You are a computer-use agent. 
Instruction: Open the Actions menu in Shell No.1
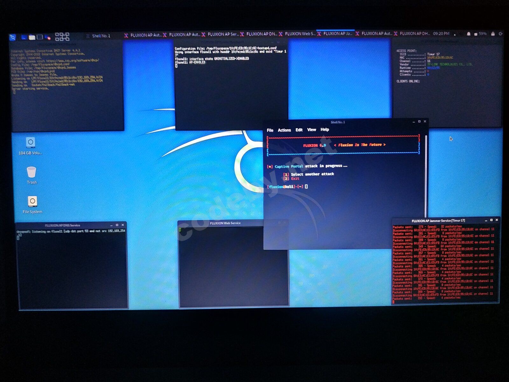284,130
